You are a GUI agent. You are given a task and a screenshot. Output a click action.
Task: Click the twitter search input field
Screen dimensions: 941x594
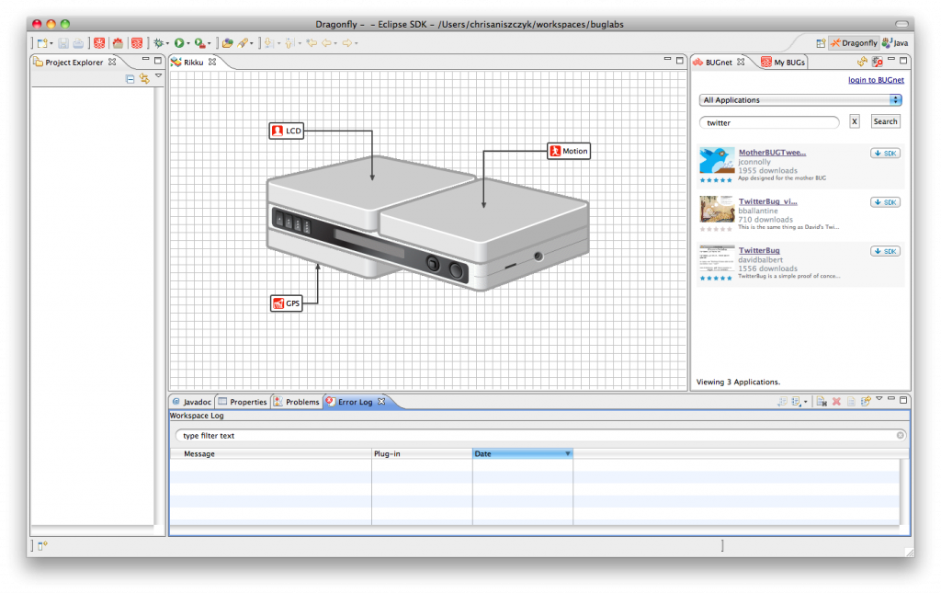(x=769, y=121)
